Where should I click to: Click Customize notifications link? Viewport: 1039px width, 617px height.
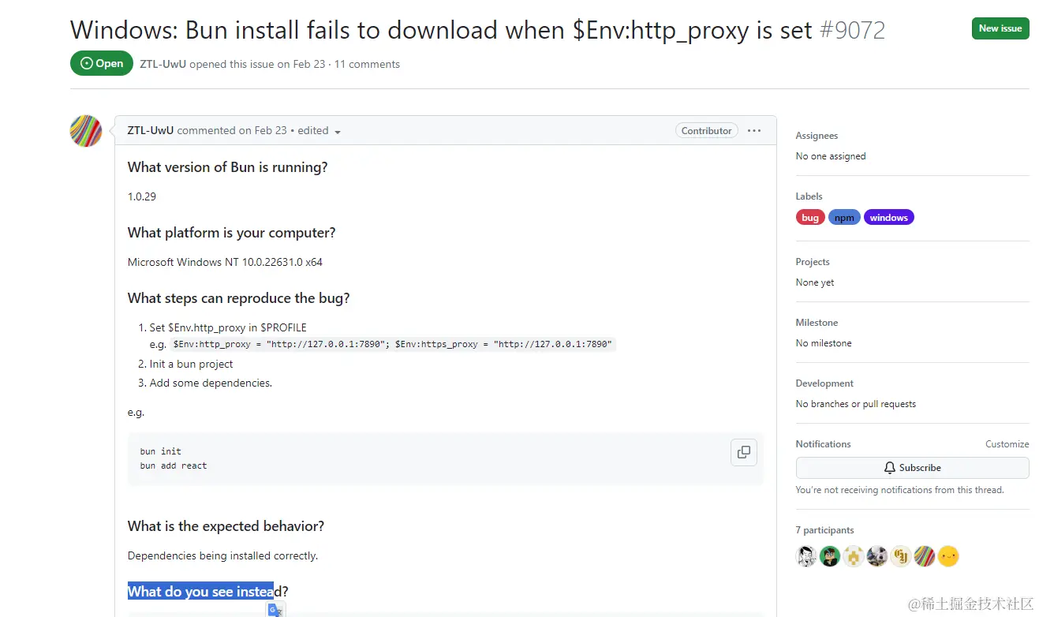[x=1007, y=444]
